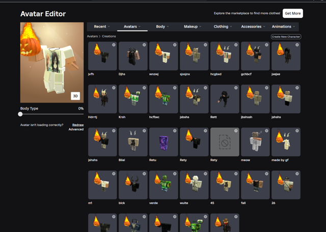
Task: Open settings gear on meow avatar
Action: (266, 131)
